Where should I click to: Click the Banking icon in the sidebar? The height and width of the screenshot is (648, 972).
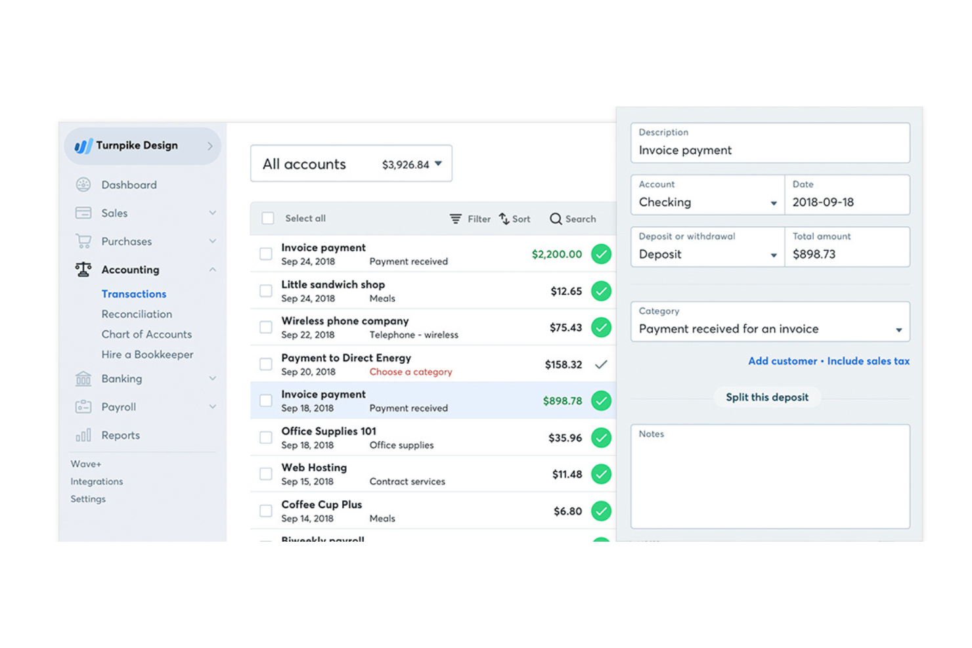coord(83,378)
